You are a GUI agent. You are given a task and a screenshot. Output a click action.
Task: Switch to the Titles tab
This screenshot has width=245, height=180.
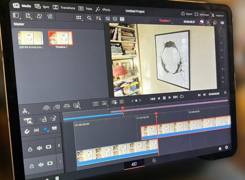(85, 8)
